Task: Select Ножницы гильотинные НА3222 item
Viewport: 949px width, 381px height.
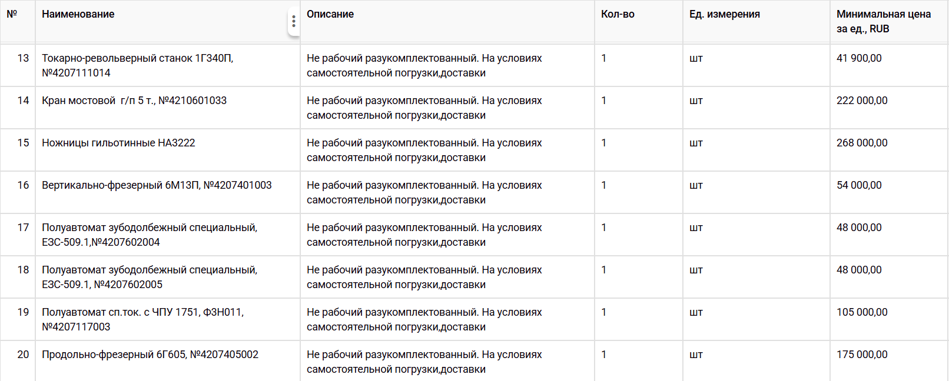Action: 118,143
